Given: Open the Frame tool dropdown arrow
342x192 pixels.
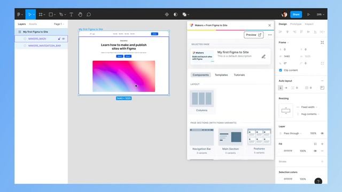Looking at the screenshot, I should pyautogui.click(x=44, y=14).
